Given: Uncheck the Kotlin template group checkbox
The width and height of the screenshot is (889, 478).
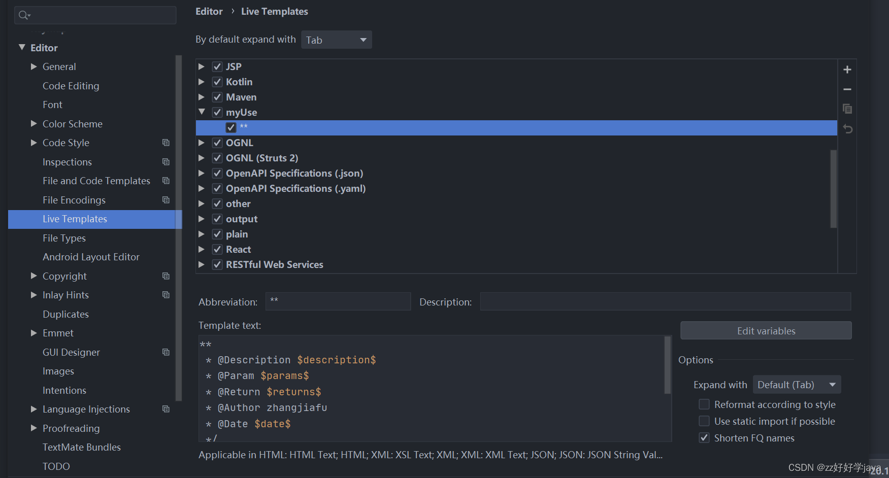Looking at the screenshot, I should (217, 81).
